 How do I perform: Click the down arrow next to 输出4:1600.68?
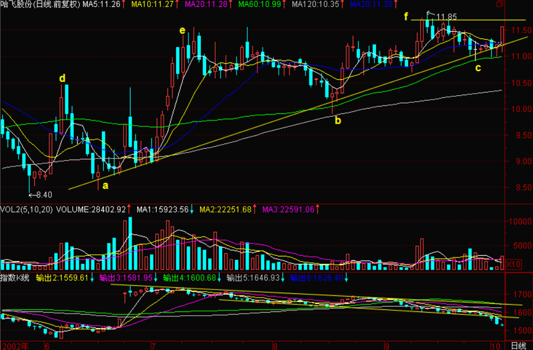click(219, 278)
